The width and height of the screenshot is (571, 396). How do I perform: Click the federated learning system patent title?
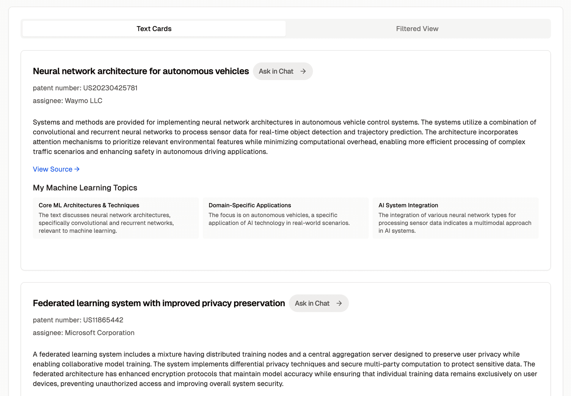click(x=159, y=303)
